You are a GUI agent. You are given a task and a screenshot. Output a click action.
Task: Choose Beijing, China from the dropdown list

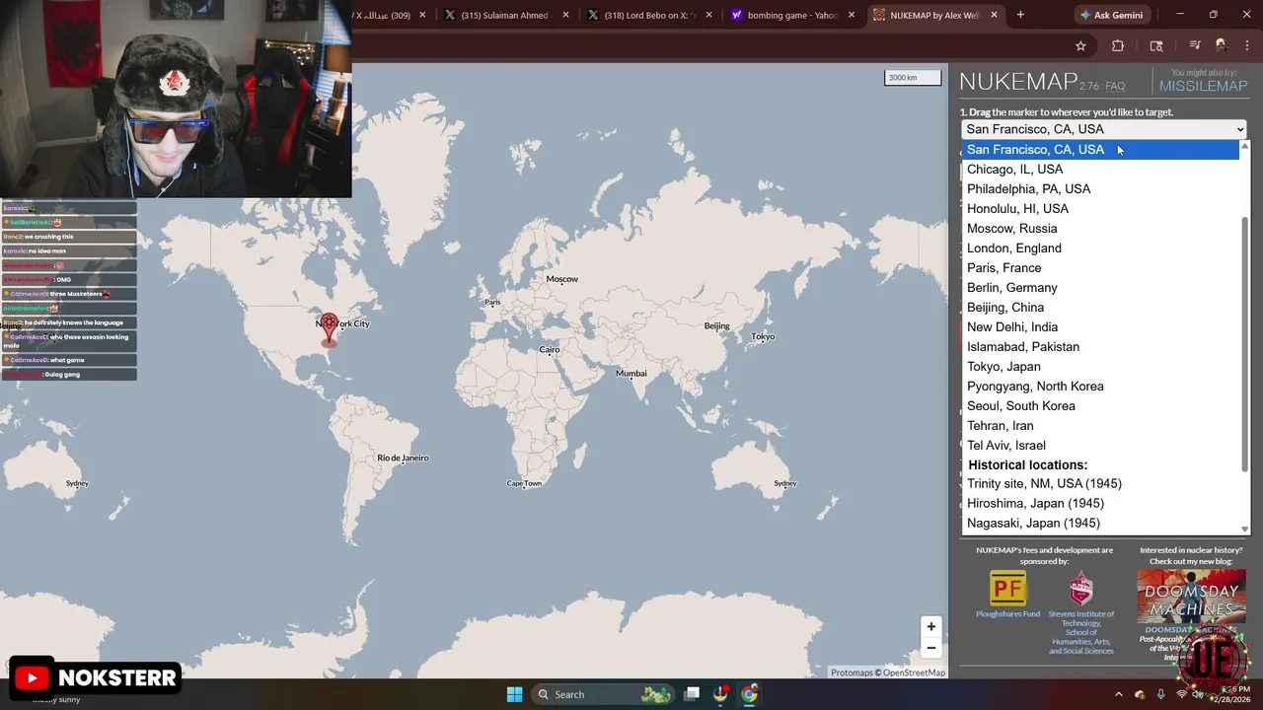1100,308
